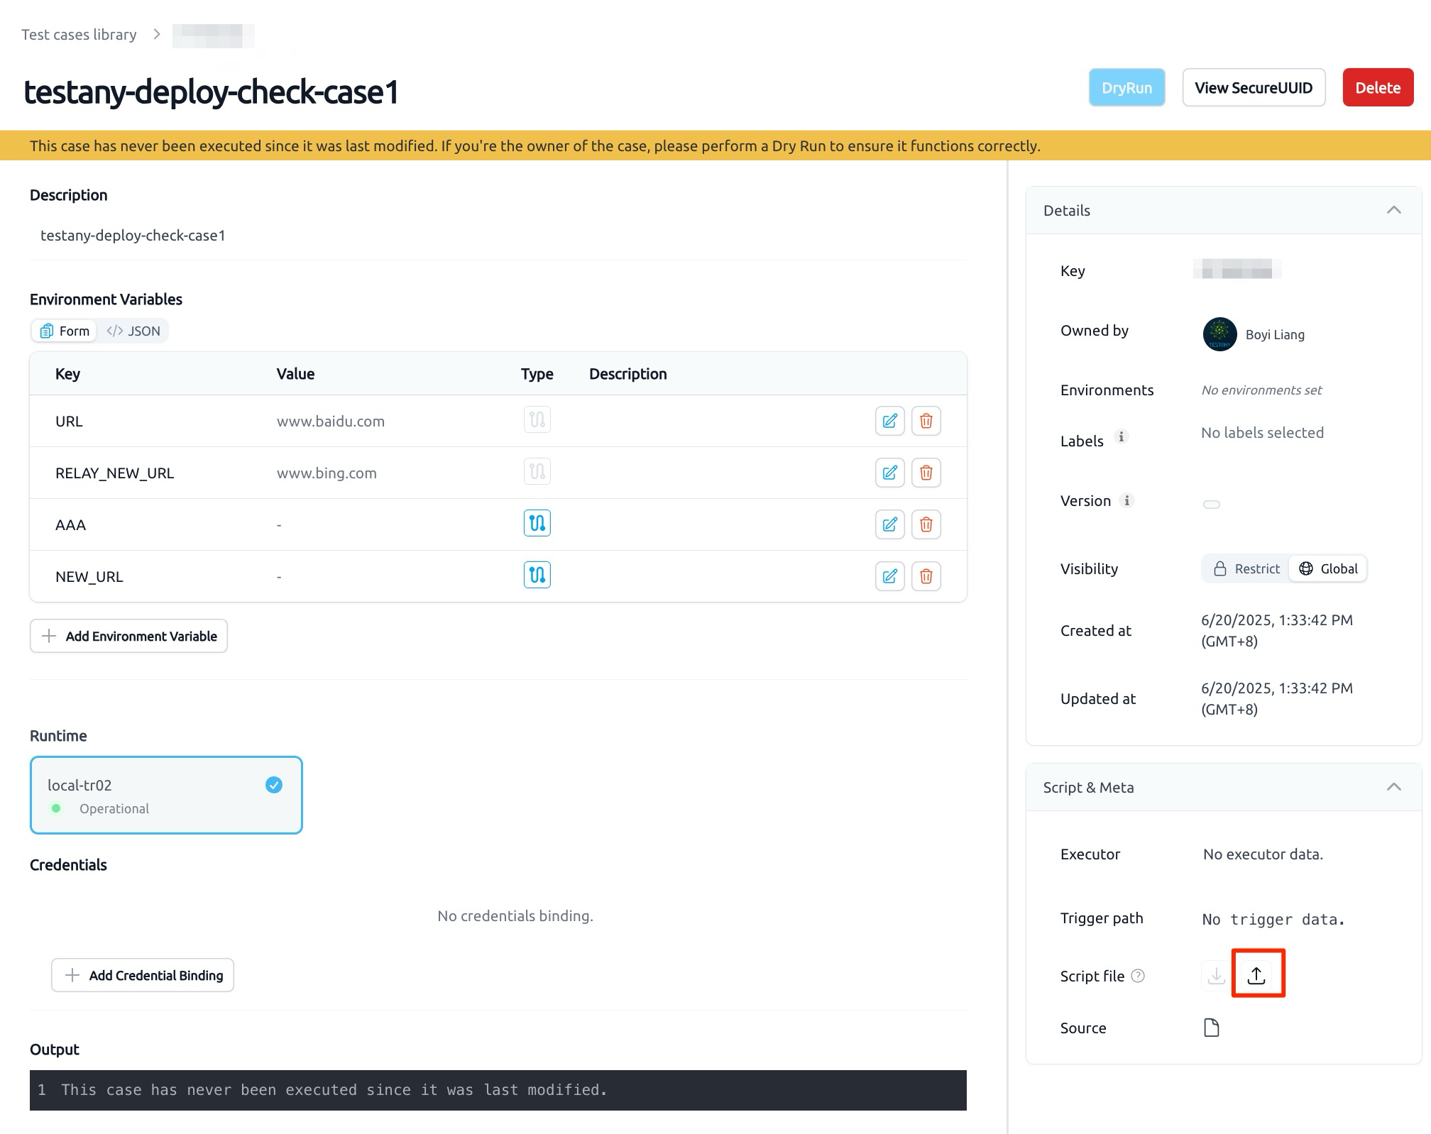Edit the URL environment variable
Image resolution: width=1431 pixels, height=1134 pixels.
889,421
